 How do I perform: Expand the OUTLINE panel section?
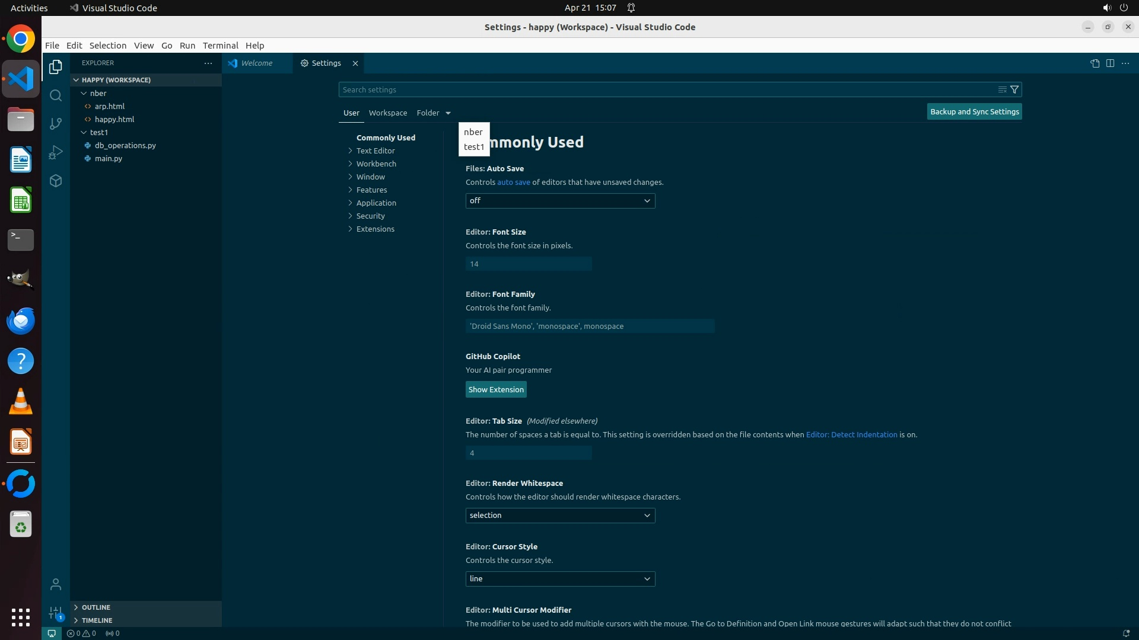pyautogui.click(x=96, y=607)
